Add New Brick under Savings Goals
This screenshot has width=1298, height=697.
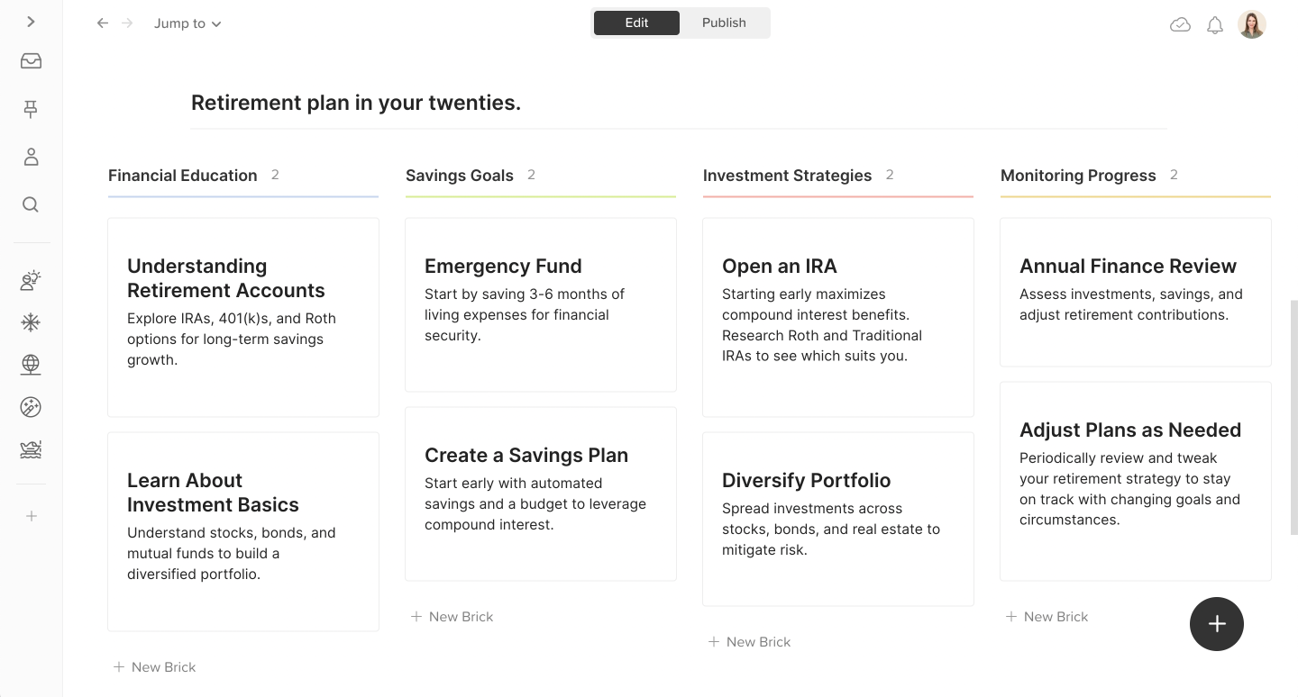coord(452,617)
